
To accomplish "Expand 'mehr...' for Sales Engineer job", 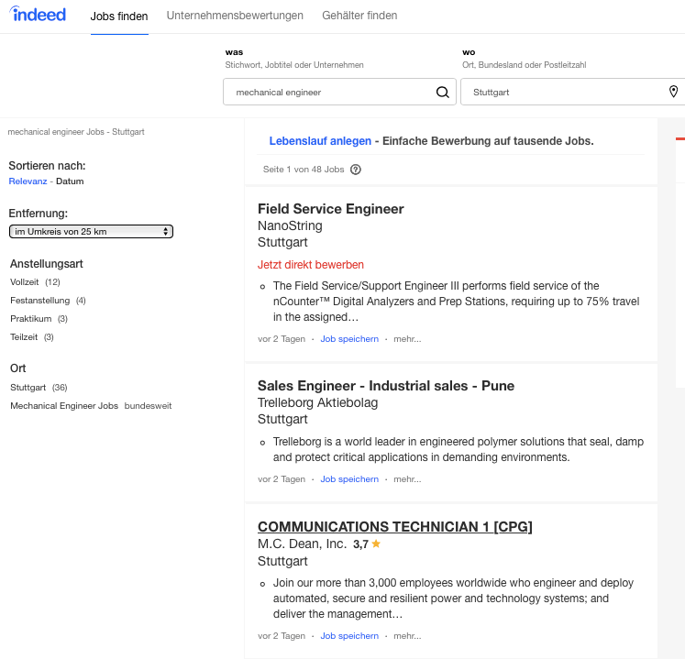I will point(407,479).
